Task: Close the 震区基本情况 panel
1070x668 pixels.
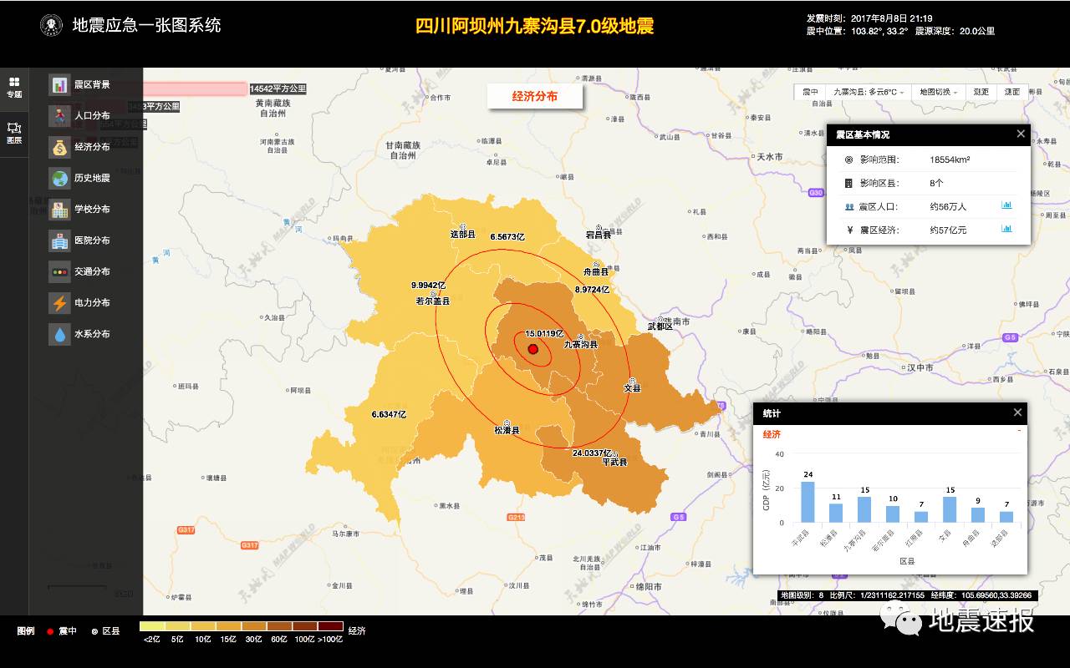Action: point(1020,134)
